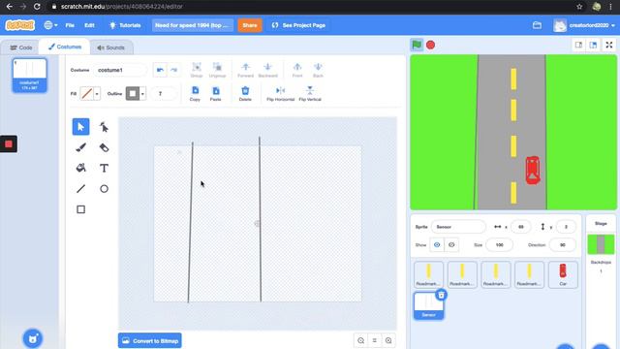Zoom in the costume canvas
Screen dimensions: 620x349
point(388,340)
